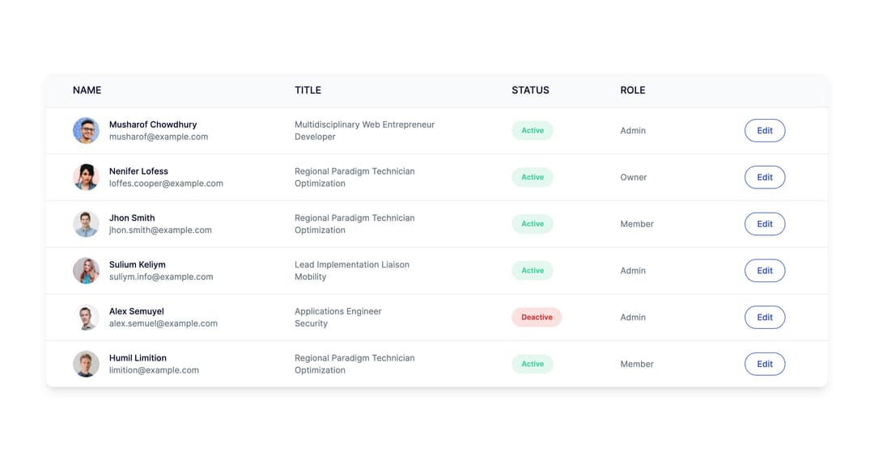Screen dimensions: 874x460
Task: Click the name Alex Semuyel
Action: point(136,311)
